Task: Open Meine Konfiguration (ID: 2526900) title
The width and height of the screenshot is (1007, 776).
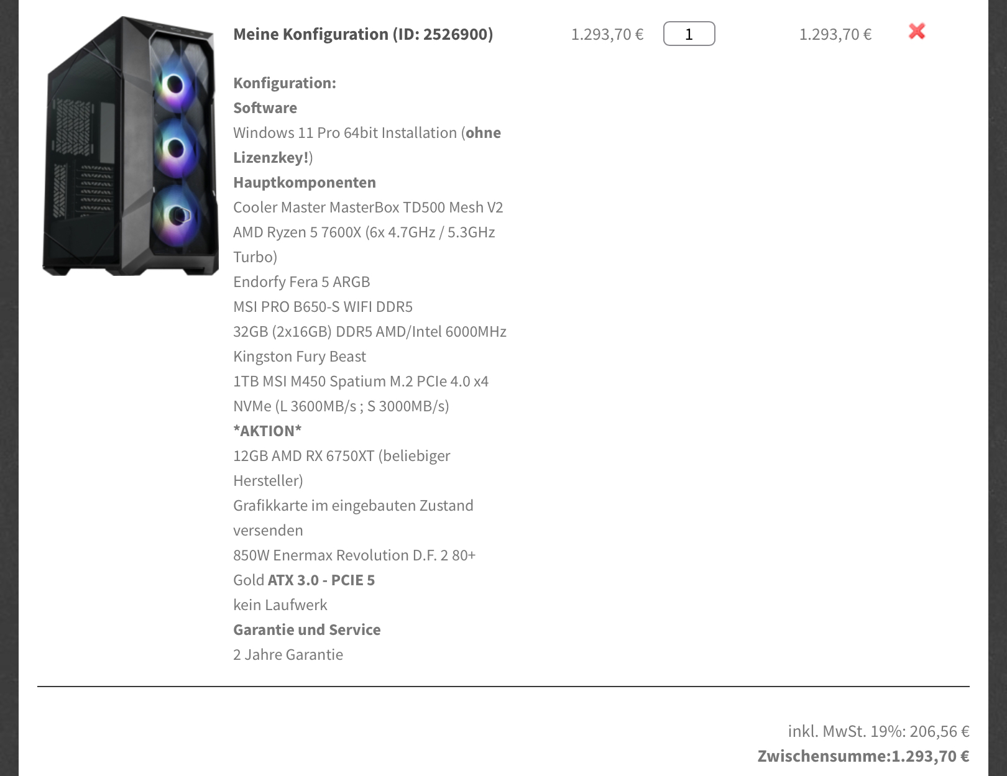Action: pyautogui.click(x=363, y=34)
